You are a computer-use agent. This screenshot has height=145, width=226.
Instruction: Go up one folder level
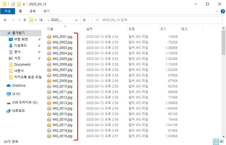(x=25, y=20)
